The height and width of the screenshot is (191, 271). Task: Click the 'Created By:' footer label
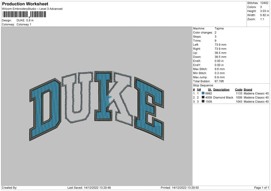click(x=9, y=188)
